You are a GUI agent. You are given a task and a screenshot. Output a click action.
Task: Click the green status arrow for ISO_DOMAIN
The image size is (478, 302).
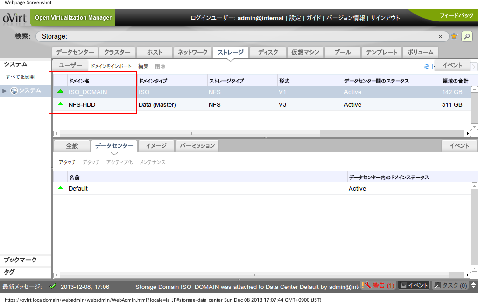[x=60, y=92]
